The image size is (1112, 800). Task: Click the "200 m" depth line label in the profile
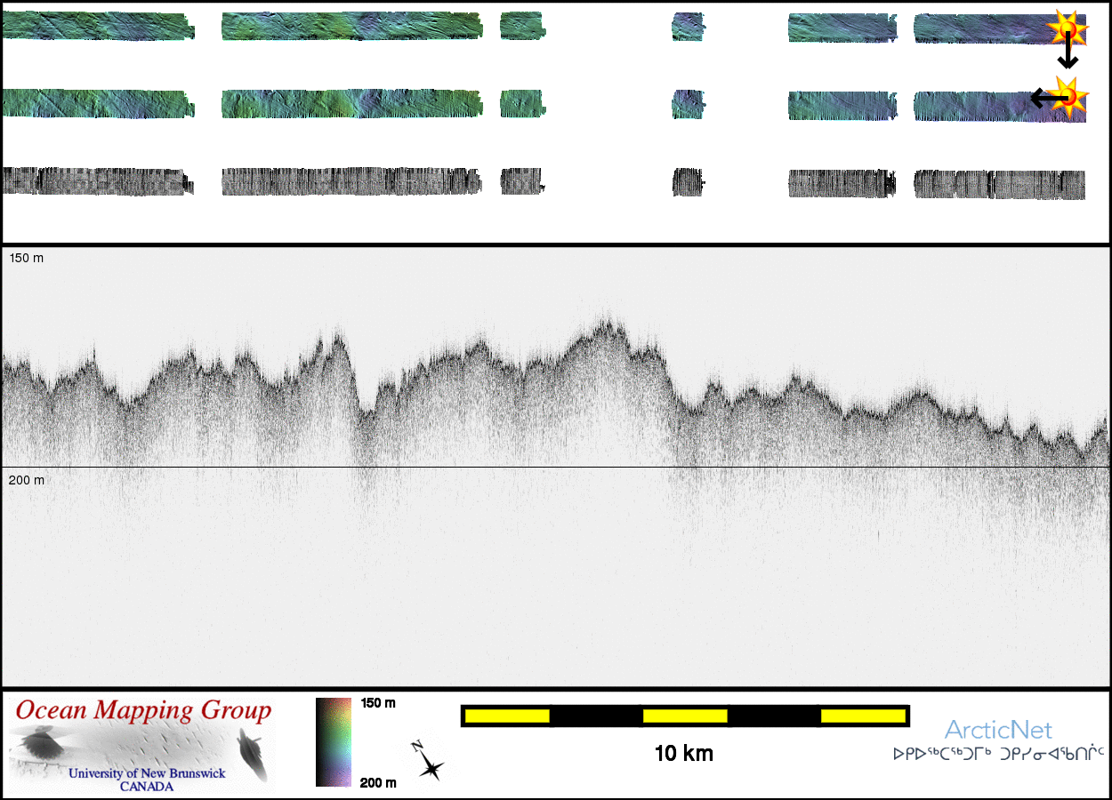[x=26, y=480]
